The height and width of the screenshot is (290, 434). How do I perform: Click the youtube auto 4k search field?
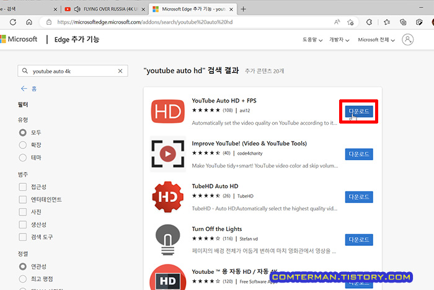click(73, 71)
